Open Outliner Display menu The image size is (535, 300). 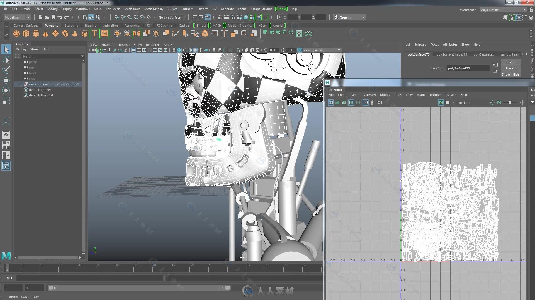(21, 49)
